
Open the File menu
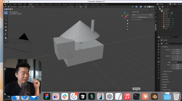pyautogui.click(x=8, y=4)
